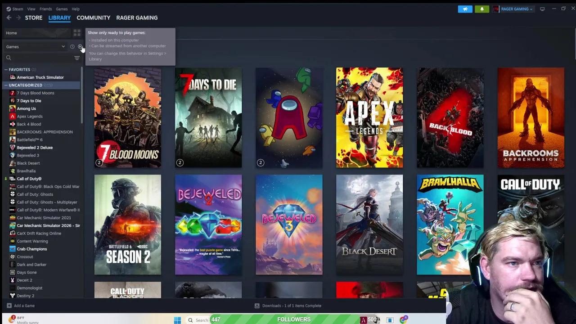Image resolution: width=576 pixels, height=324 pixels.
Task: Select Destiny 2 in game list
Action: click(x=26, y=296)
